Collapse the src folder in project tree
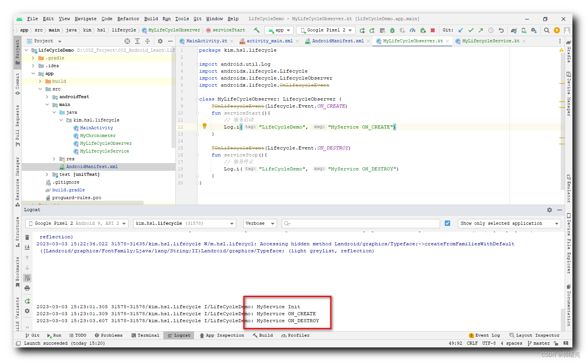 (40, 89)
